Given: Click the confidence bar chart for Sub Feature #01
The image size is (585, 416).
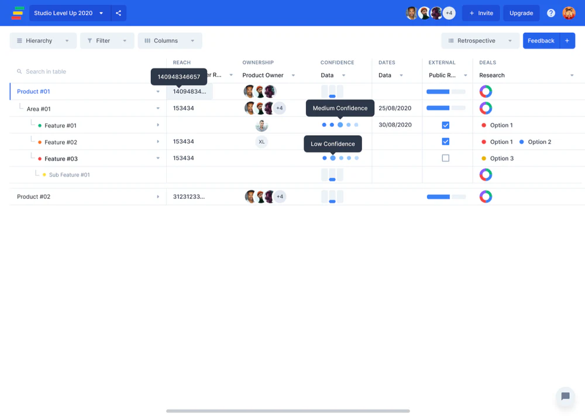Looking at the screenshot, I should (x=332, y=174).
